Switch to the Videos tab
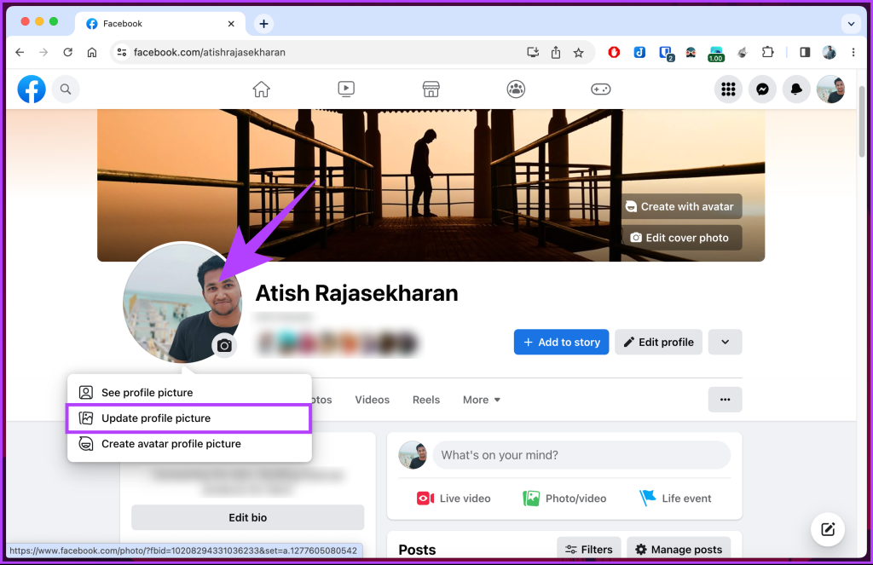Screen dimensions: 873x565 click(372, 399)
